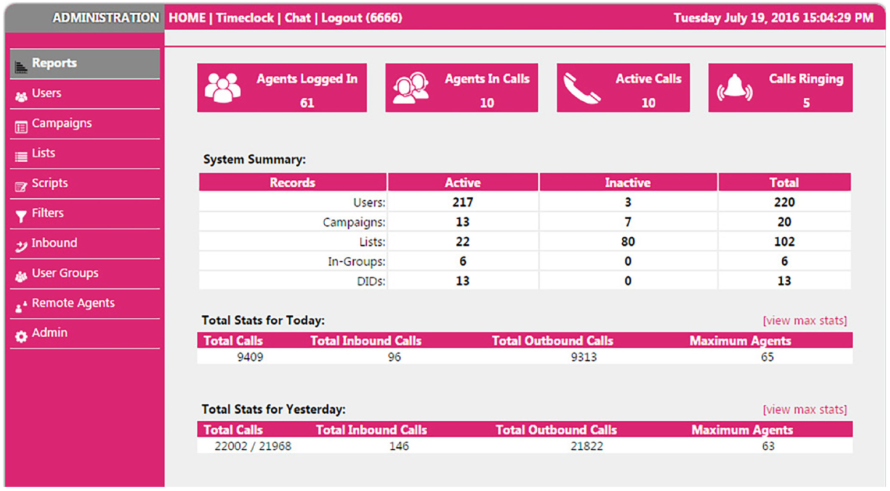Click the DIDs row label

(x=371, y=282)
